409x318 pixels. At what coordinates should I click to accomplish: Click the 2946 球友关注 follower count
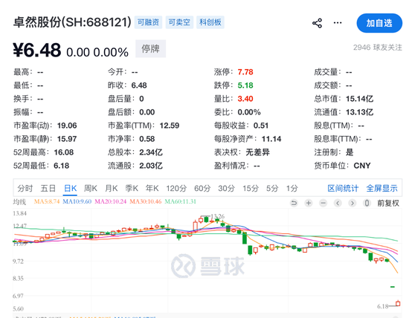click(x=378, y=48)
